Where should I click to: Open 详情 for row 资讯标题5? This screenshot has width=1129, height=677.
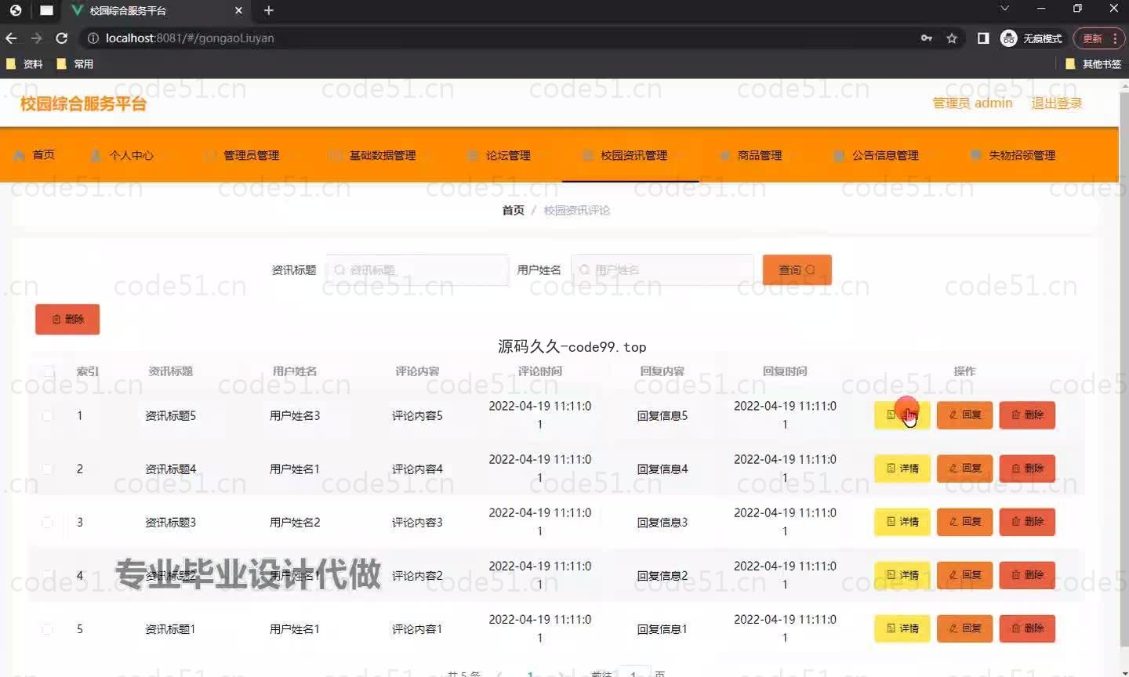(x=902, y=415)
